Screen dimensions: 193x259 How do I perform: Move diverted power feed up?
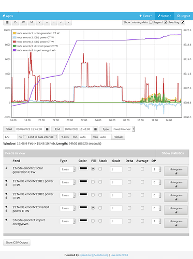click(x=6, y=207)
